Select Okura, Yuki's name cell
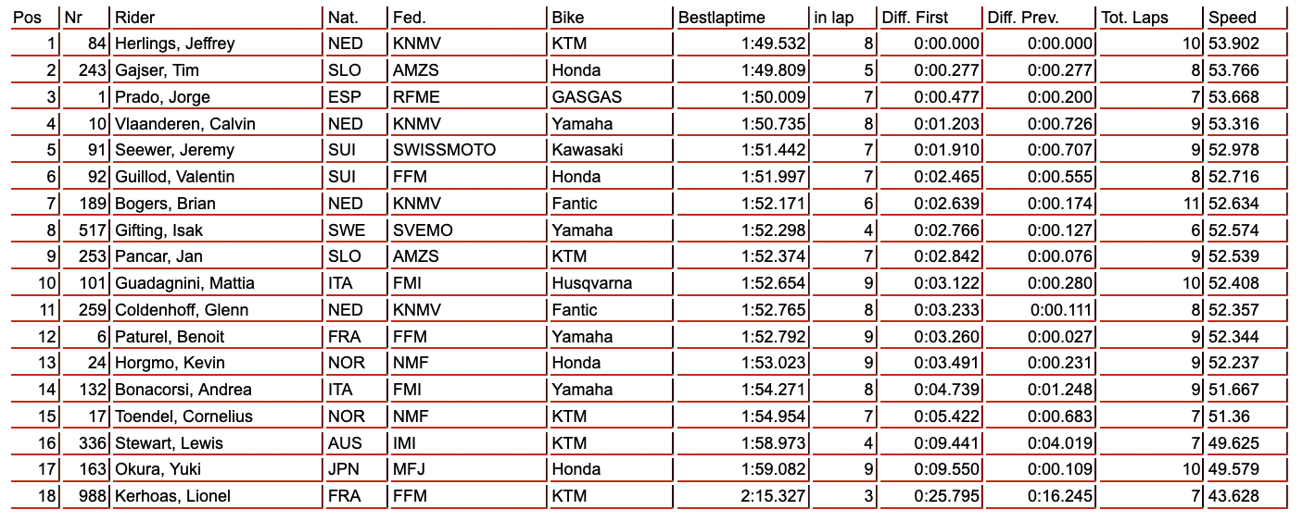 coord(156,469)
